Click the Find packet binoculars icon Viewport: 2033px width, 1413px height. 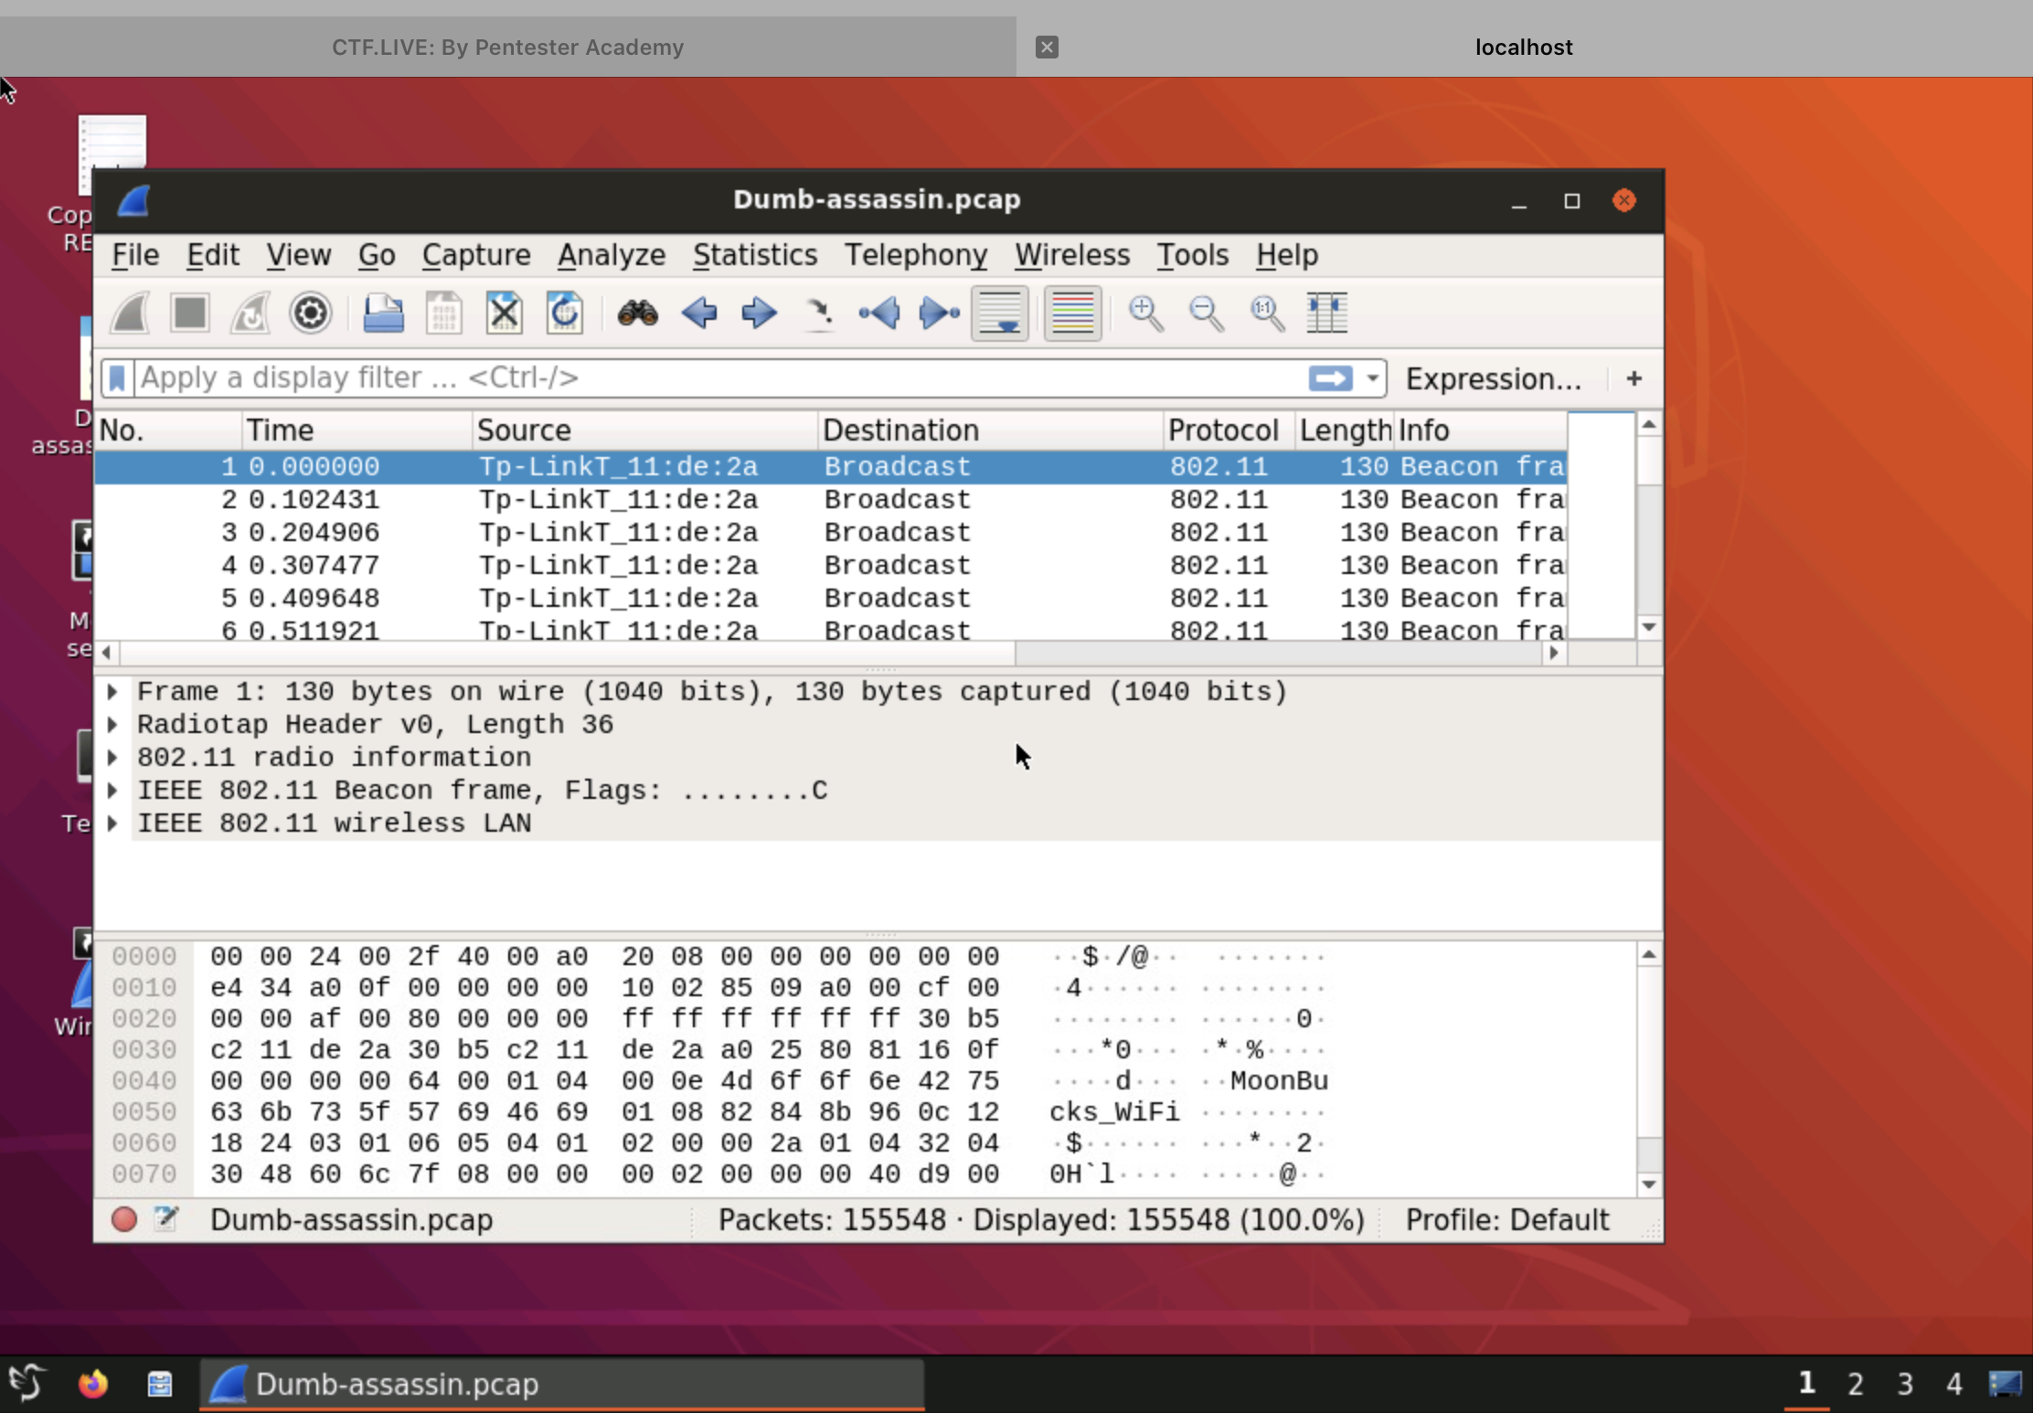637,313
